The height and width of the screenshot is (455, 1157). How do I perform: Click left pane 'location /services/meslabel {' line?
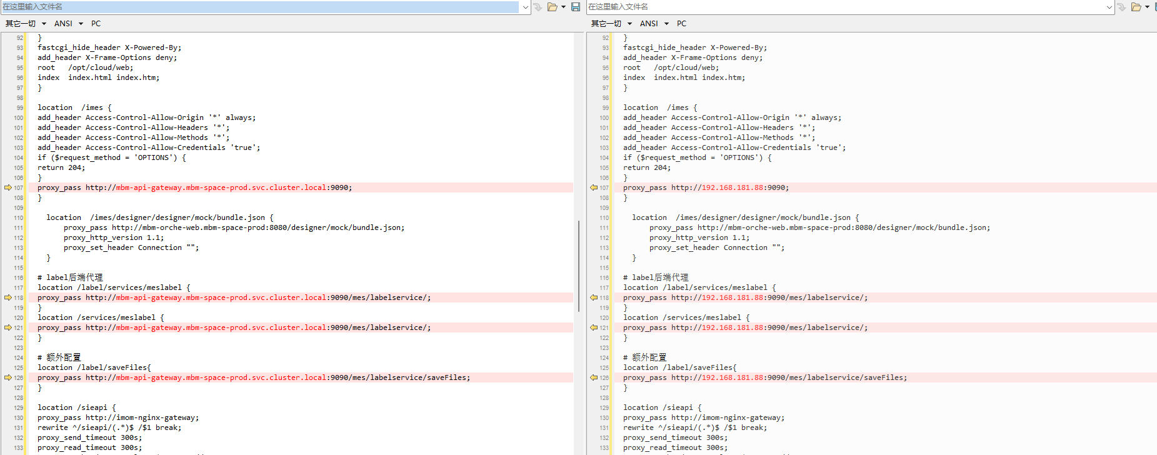tap(101, 317)
